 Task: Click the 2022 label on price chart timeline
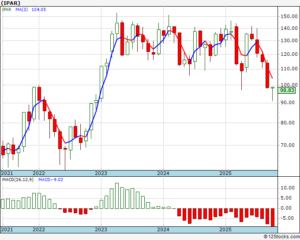tap(39, 173)
